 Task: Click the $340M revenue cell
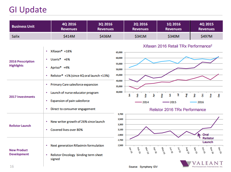tap(173, 36)
